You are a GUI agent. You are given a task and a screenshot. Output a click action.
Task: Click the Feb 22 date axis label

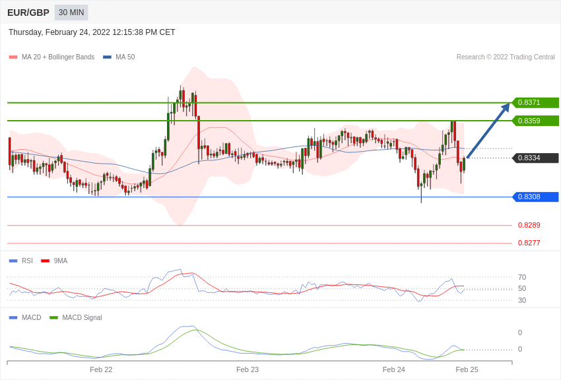click(x=101, y=369)
